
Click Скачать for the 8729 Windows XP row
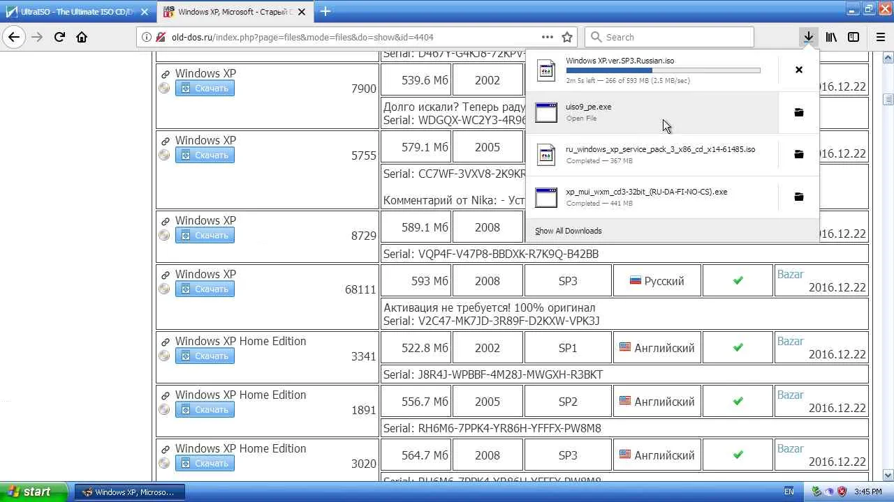205,235
